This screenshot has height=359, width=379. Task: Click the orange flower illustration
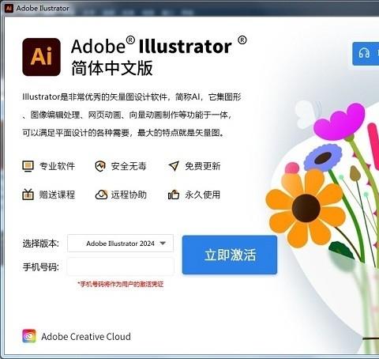click(306, 208)
